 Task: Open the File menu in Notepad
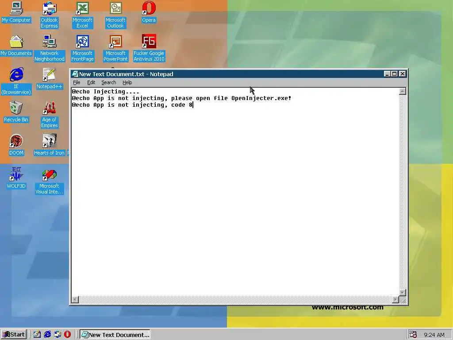point(77,82)
